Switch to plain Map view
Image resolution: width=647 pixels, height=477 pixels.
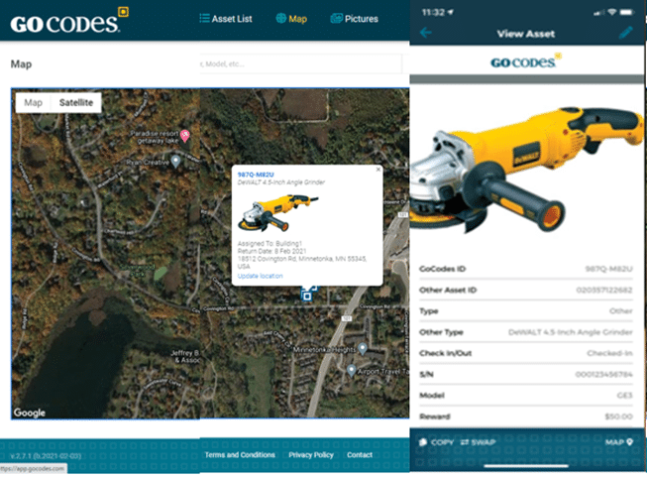point(33,102)
